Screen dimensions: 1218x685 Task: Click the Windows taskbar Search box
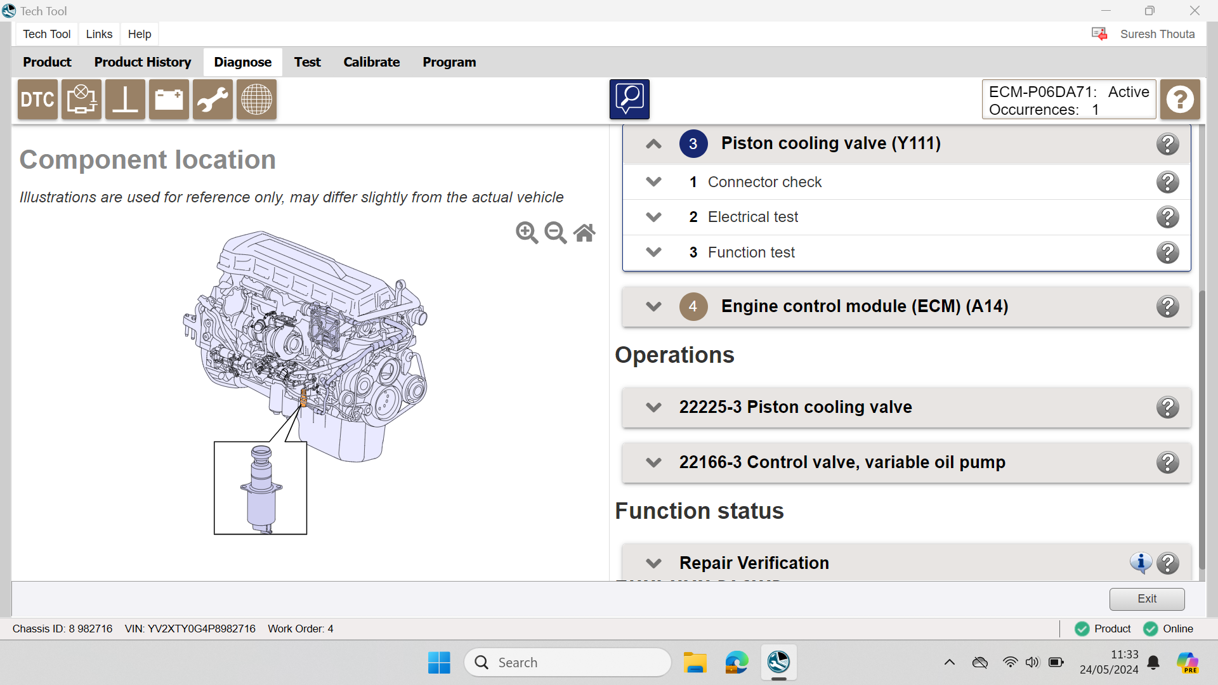pos(568,662)
